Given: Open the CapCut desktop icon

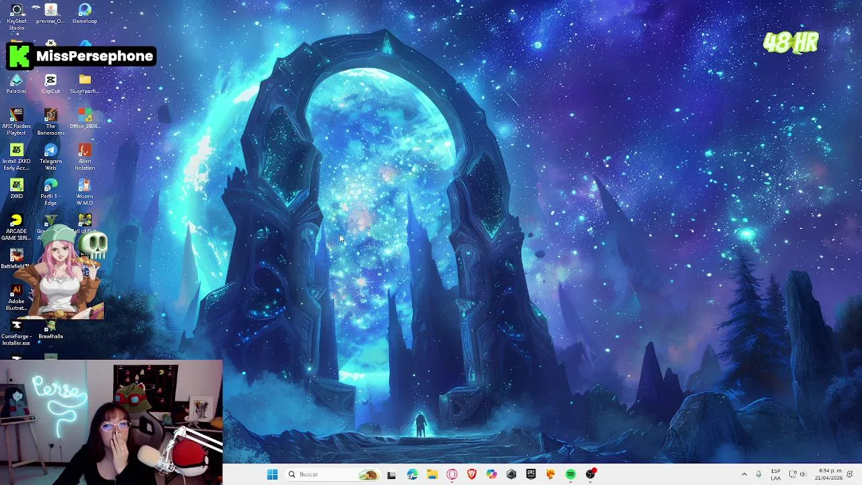Looking at the screenshot, I should 51,84.
